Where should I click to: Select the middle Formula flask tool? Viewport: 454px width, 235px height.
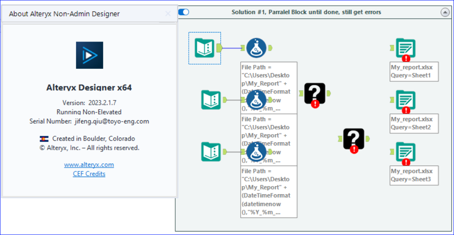tap(256, 100)
